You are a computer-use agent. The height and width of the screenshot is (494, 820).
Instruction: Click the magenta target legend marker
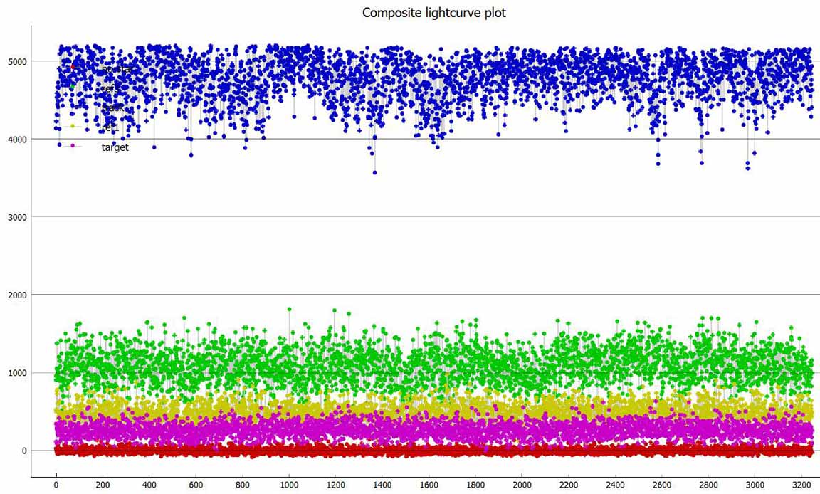click(x=73, y=146)
